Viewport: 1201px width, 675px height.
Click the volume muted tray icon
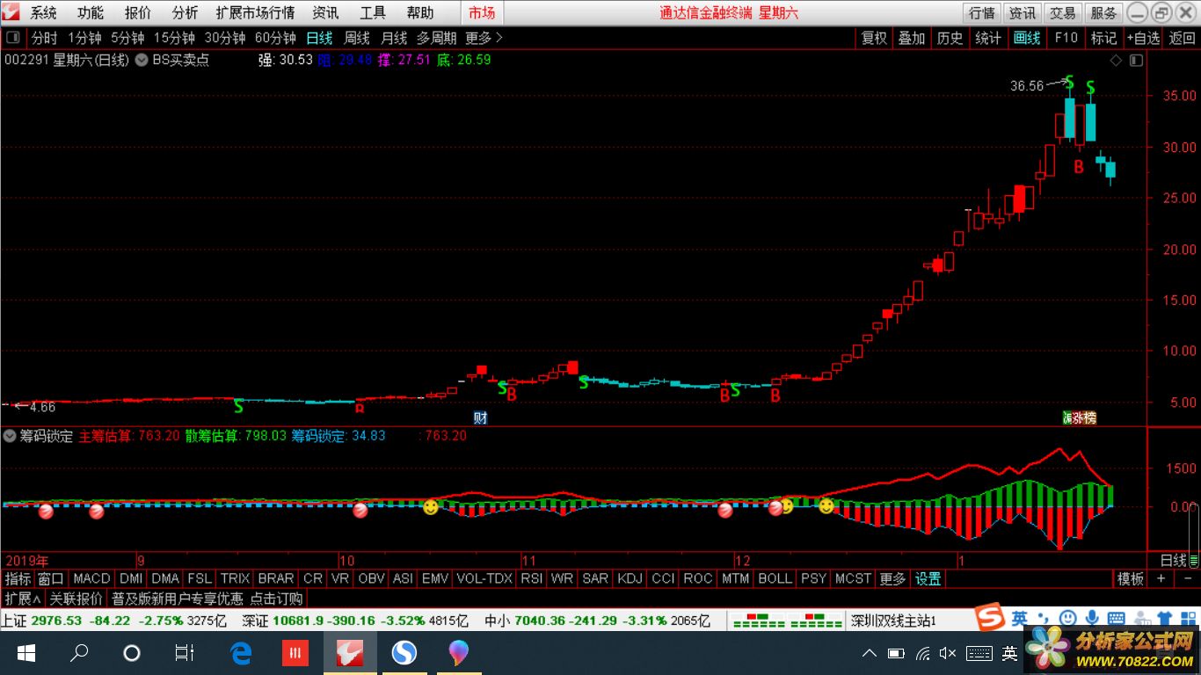tap(948, 653)
